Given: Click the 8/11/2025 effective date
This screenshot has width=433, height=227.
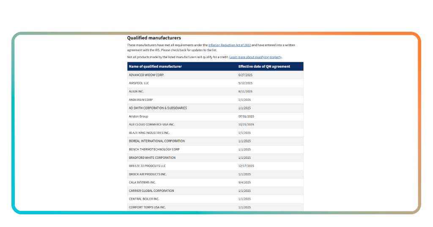Looking at the screenshot, I should 245,91.
